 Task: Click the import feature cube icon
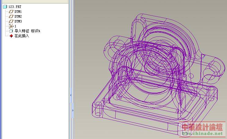[11, 31]
